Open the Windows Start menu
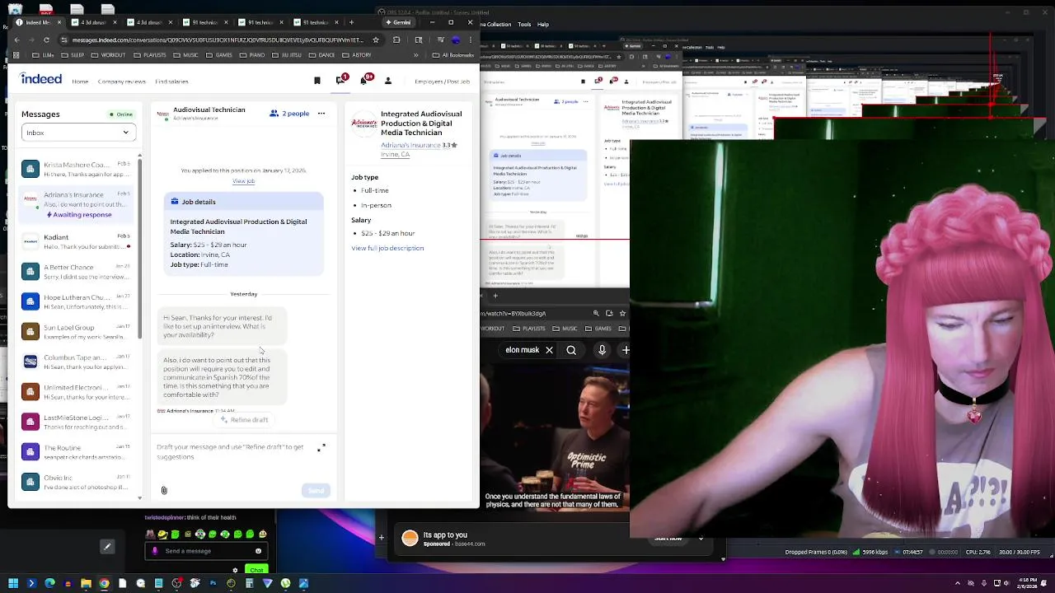1055x593 pixels. pyautogui.click(x=13, y=583)
